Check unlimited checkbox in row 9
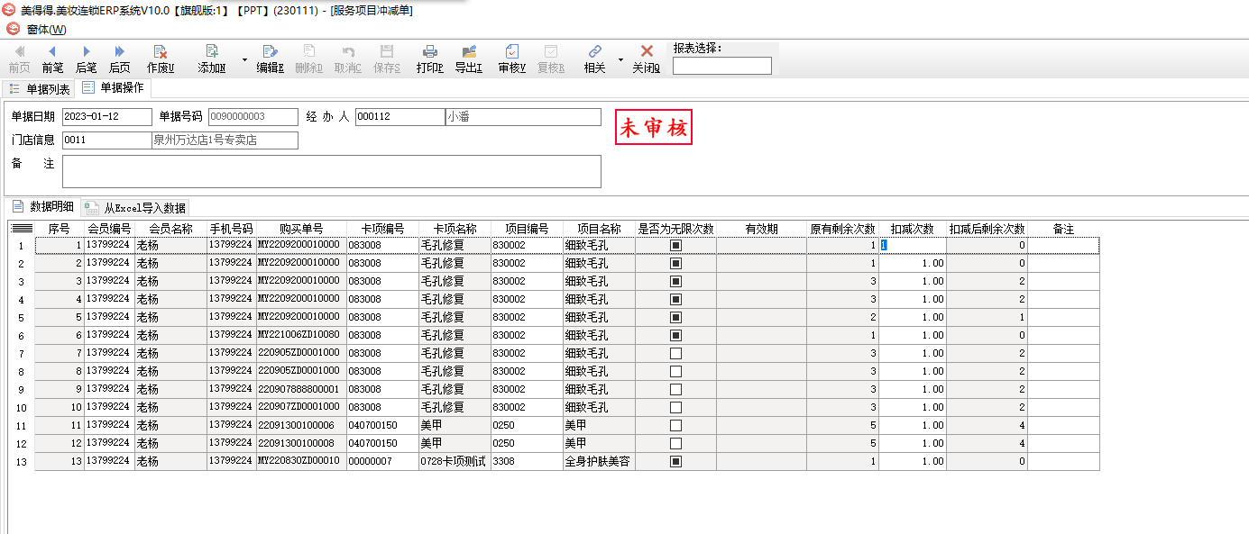 (x=675, y=389)
